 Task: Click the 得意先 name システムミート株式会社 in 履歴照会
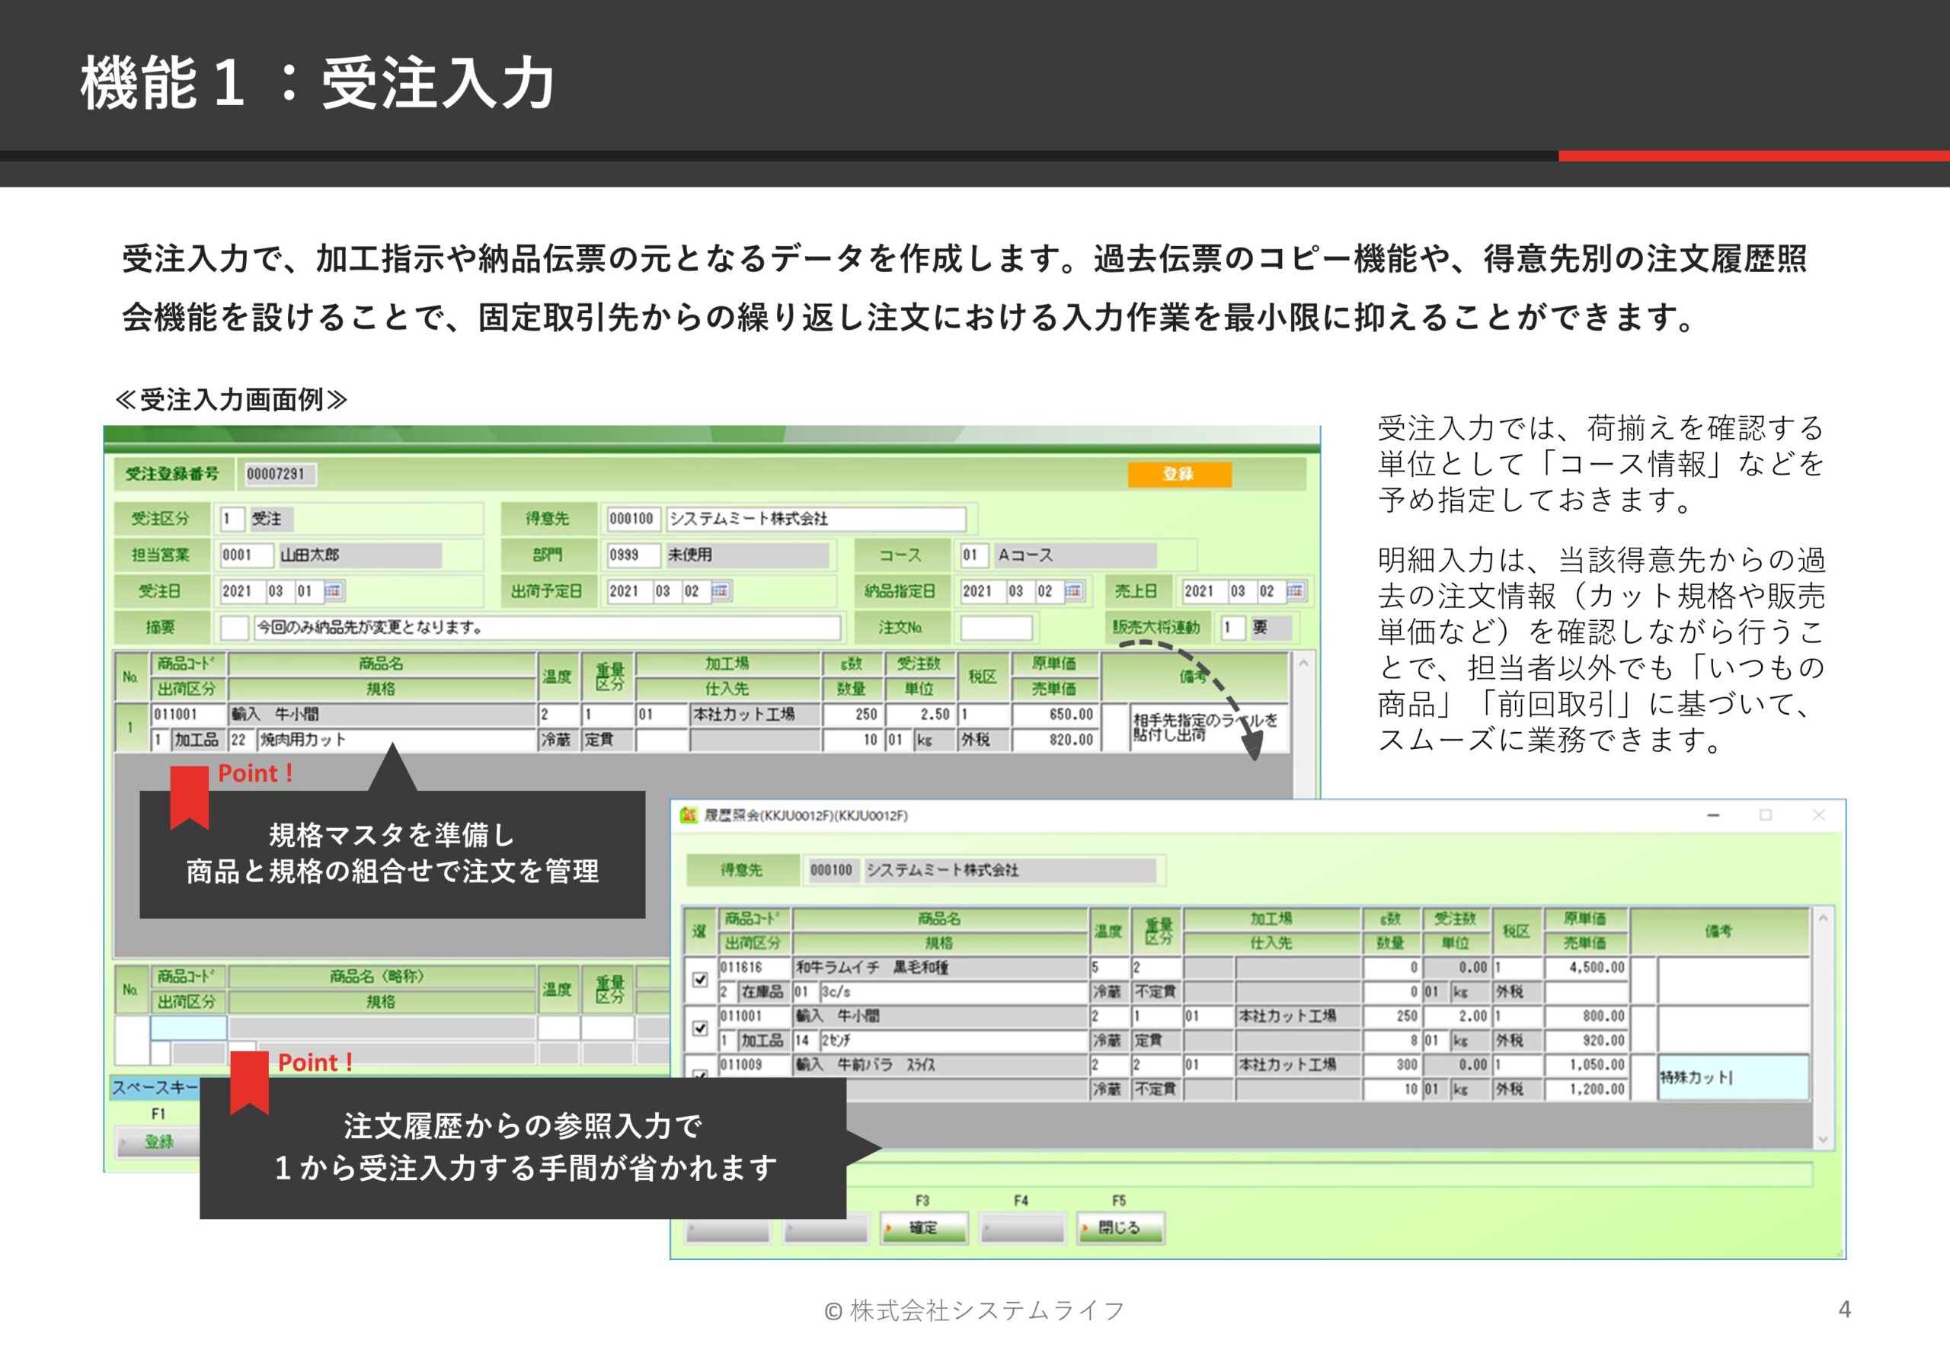click(x=1011, y=870)
